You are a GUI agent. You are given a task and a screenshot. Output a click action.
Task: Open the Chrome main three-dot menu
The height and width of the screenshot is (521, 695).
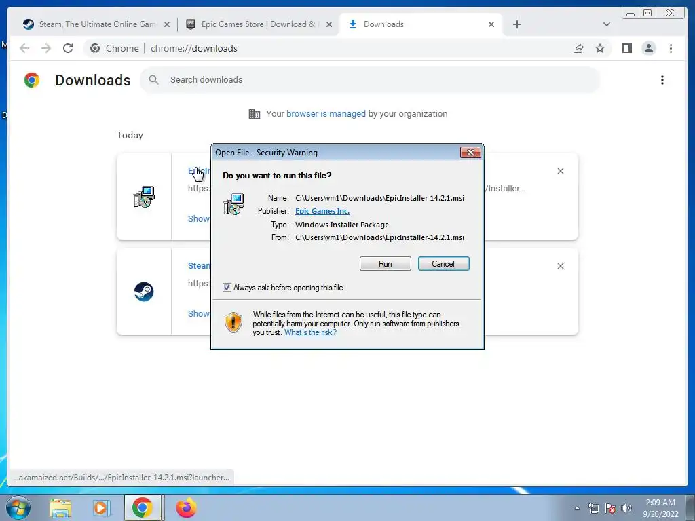pos(671,48)
